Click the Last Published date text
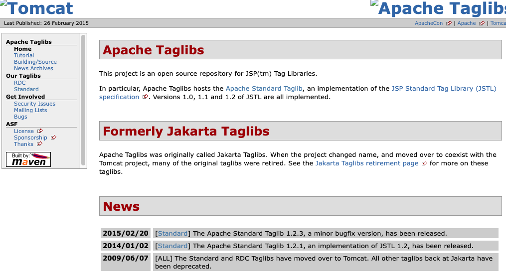Screen dimensions: 506x276 [46, 23]
